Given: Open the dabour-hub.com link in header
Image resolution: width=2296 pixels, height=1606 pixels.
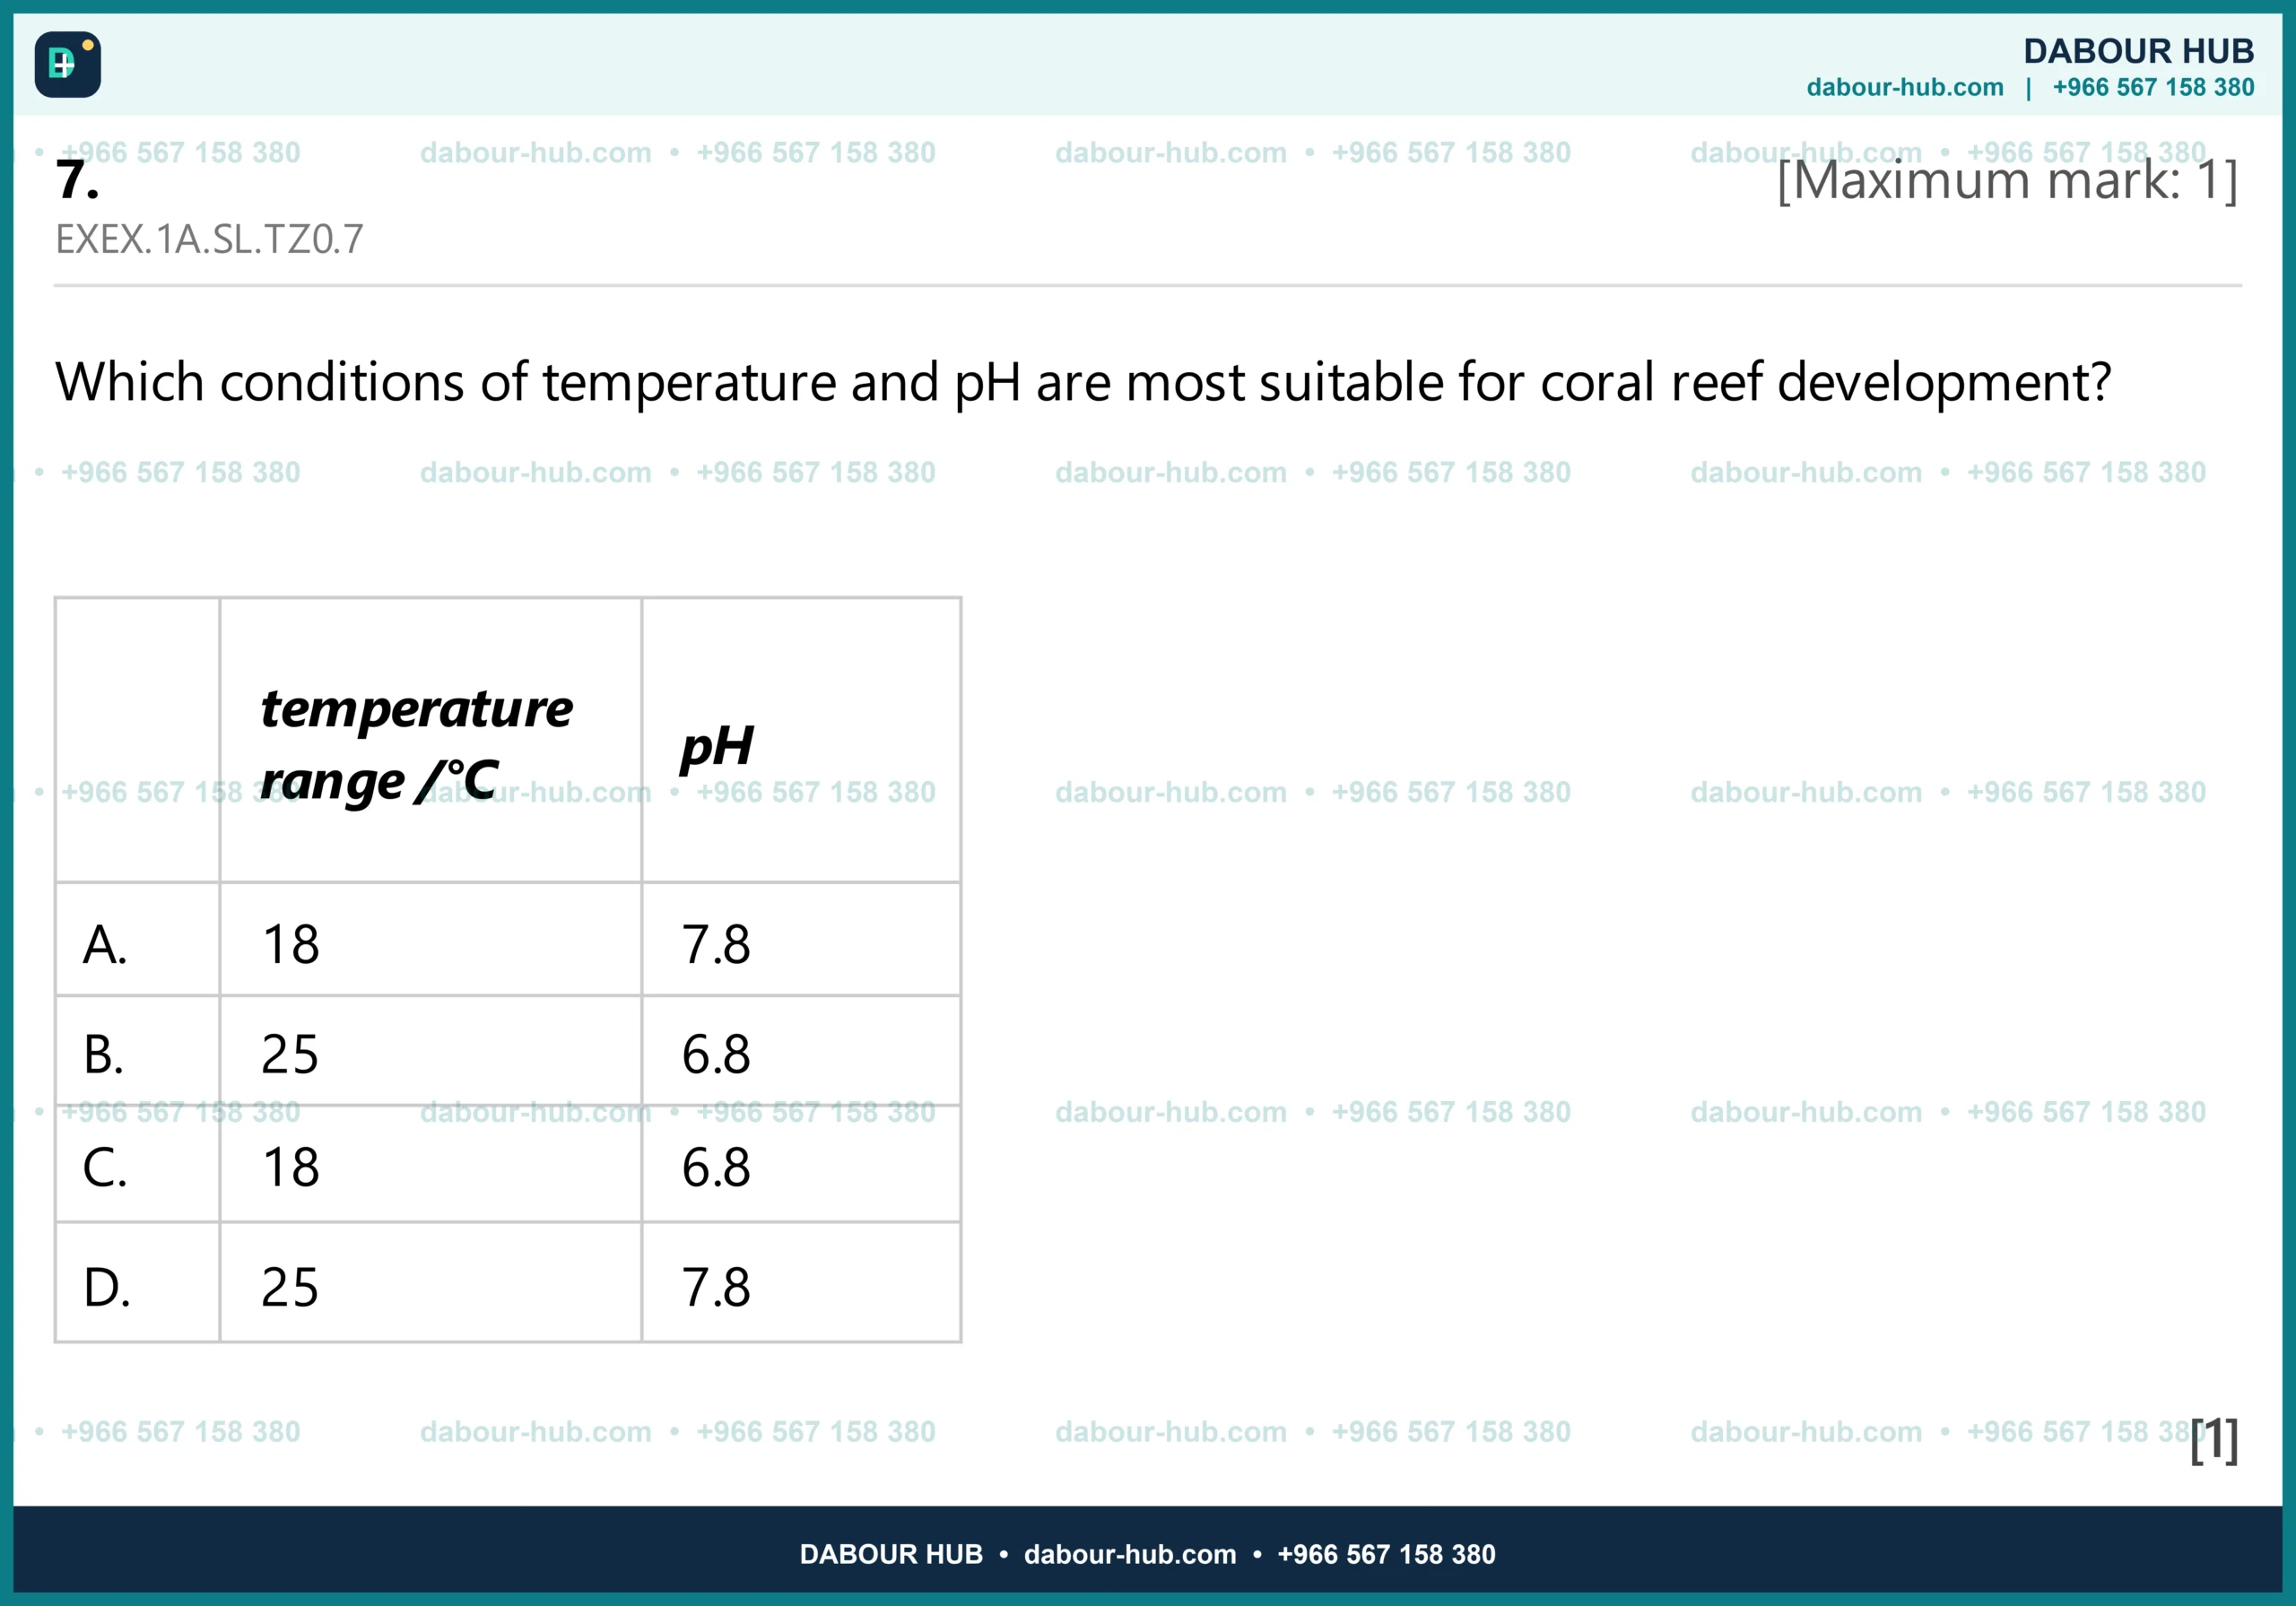Looking at the screenshot, I should 1905,87.
